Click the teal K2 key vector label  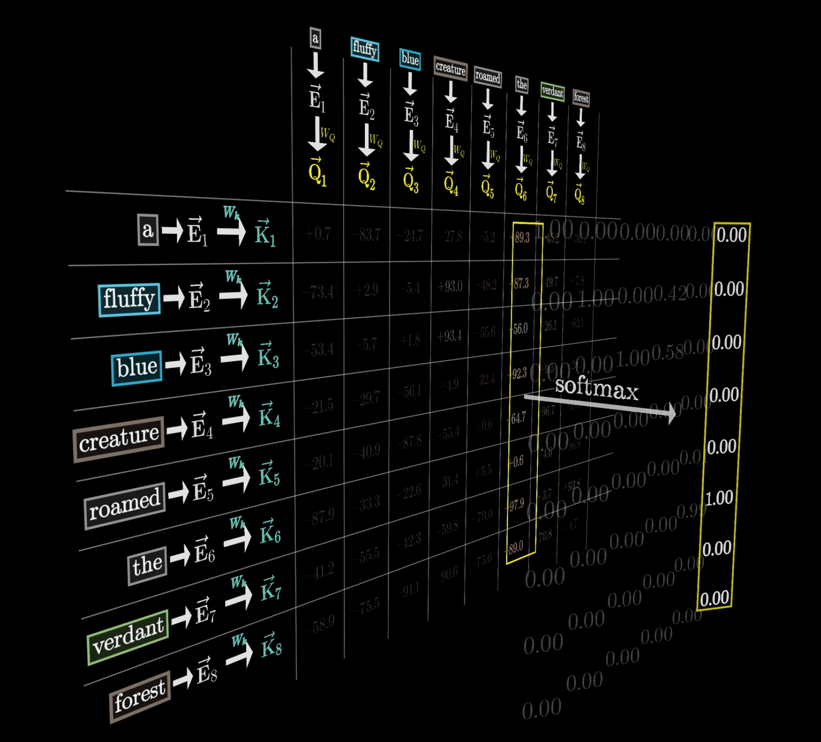[x=267, y=295]
